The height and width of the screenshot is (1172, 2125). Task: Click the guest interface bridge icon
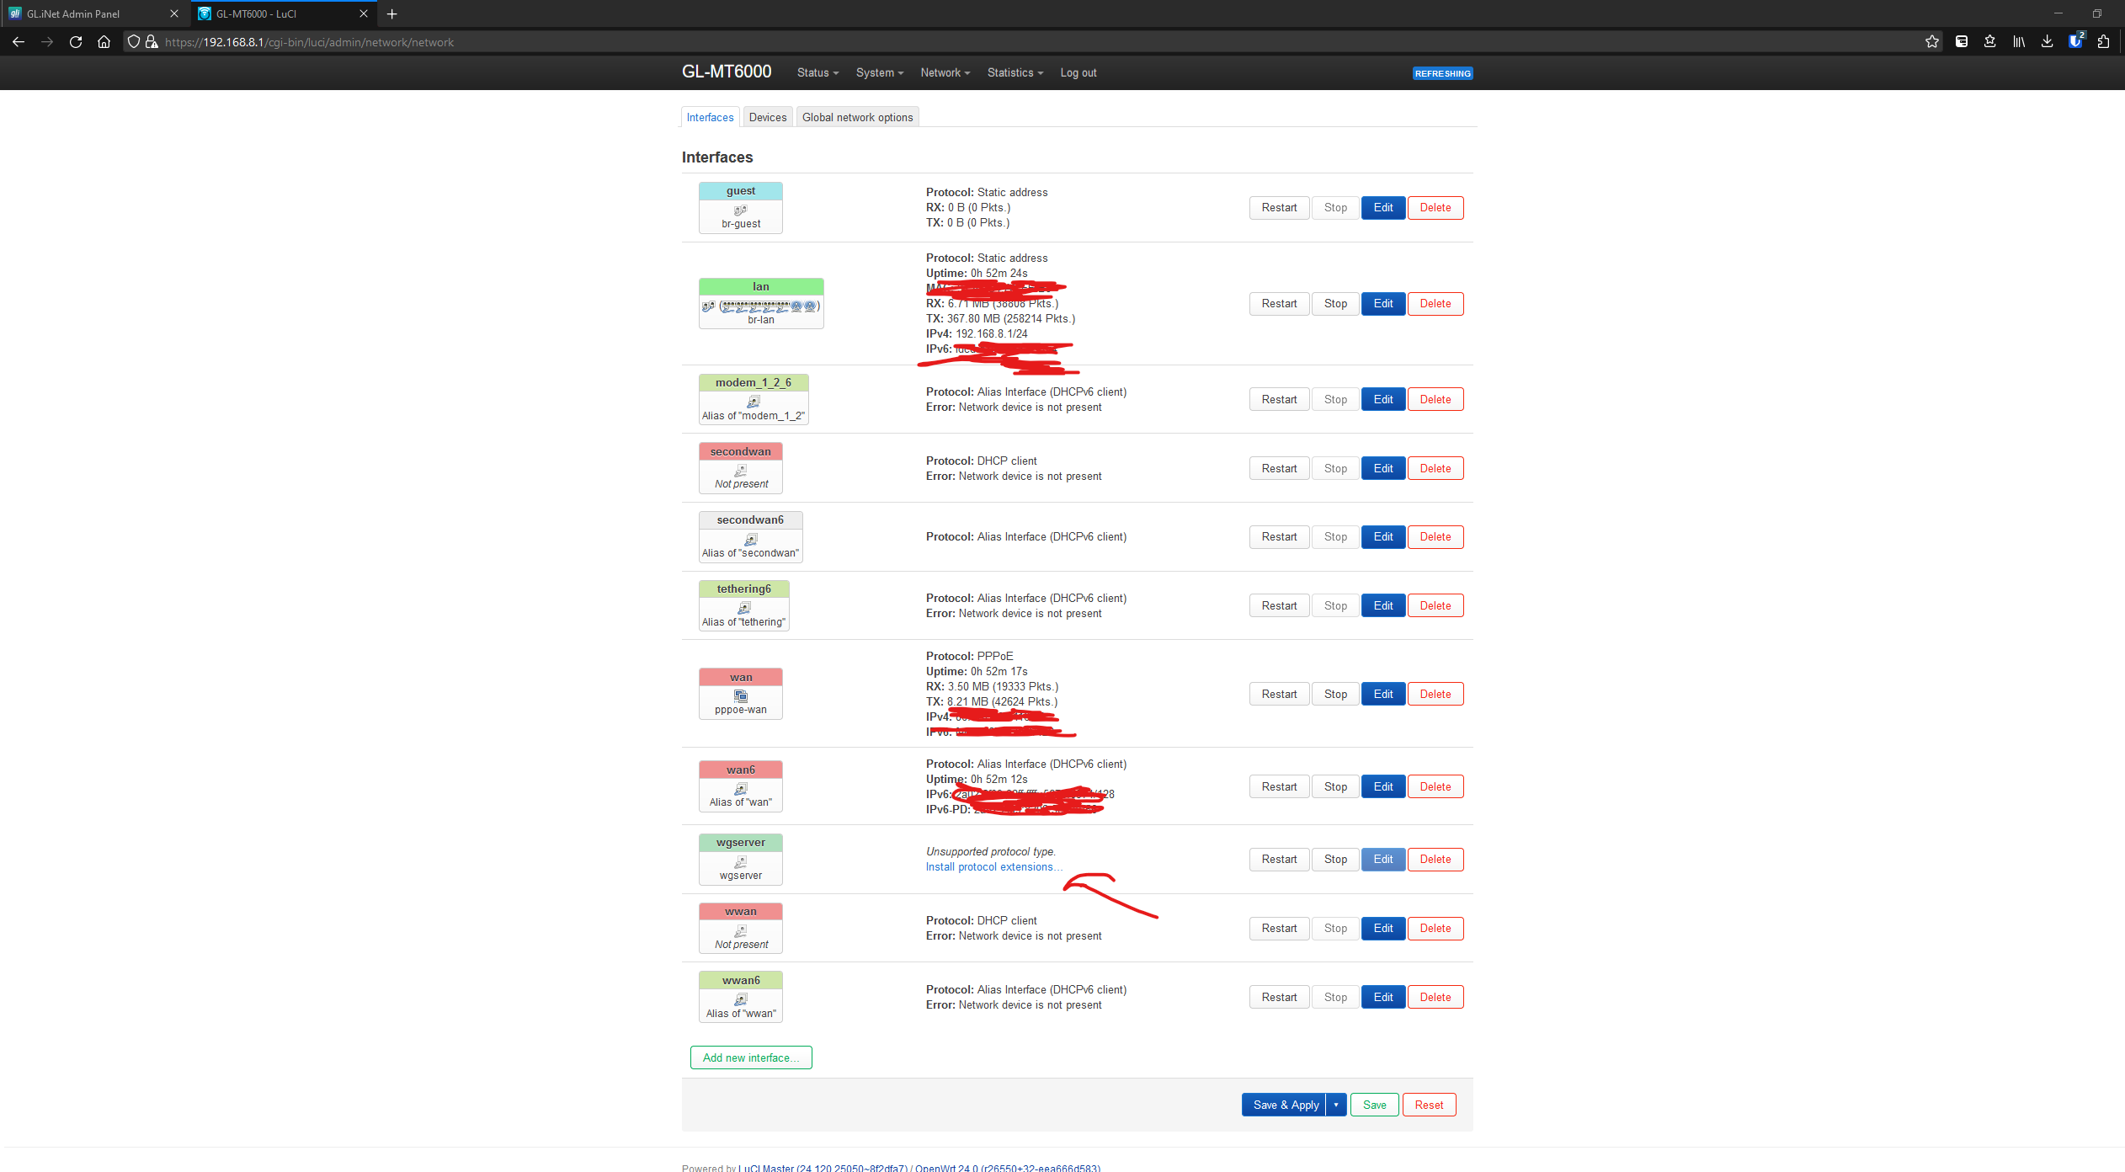coord(741,210)
